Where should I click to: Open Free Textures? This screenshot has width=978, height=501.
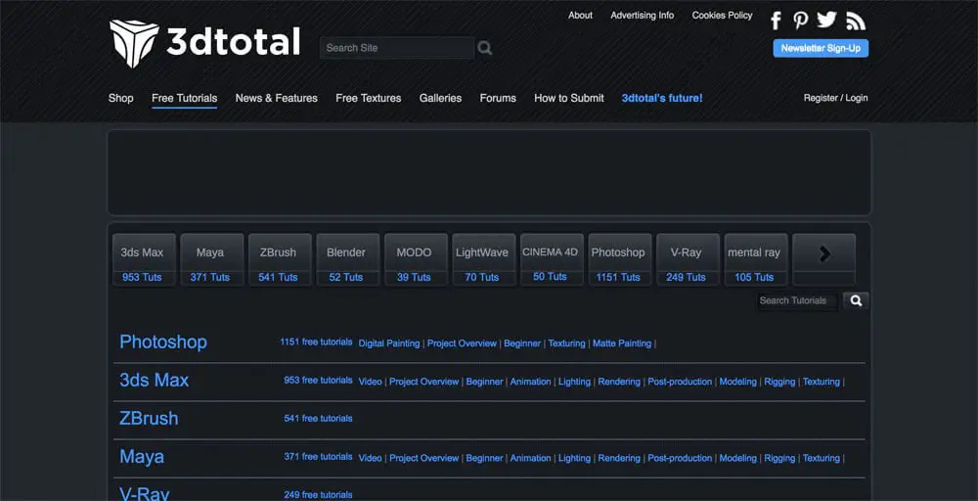click(369, 98)
